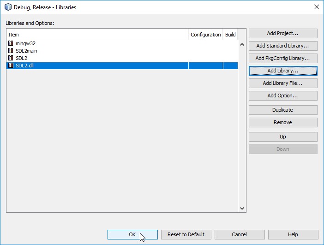Confirm the libraries with OK
This screenshot has width=324, height=245.
132,234
